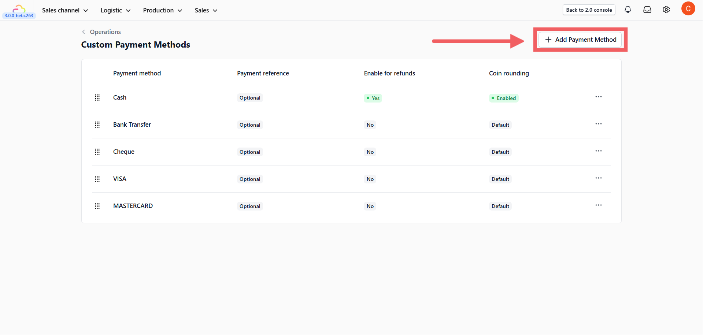
Task: Expand the Logistic dropdown
Action: tap(115, 10)
